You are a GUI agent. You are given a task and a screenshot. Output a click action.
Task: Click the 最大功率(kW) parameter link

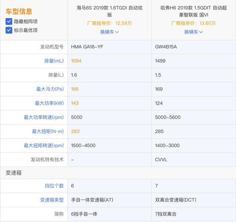[49, 103]
